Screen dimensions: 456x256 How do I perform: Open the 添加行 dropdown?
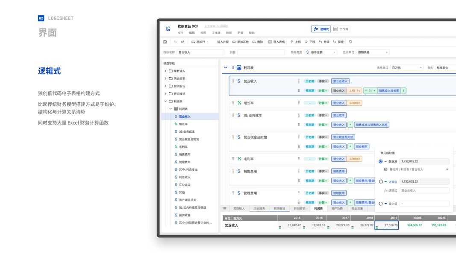[200, 42]
